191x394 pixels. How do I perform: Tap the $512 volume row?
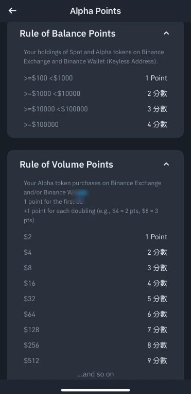coord(95,361)
